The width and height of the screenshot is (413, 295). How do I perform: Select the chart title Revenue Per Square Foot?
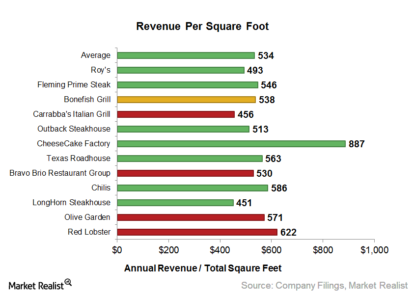[x=202, y=26]
